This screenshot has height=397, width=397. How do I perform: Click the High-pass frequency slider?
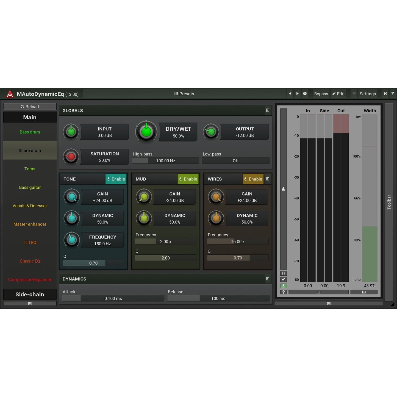pyautogui.click(x=165, y=161)
